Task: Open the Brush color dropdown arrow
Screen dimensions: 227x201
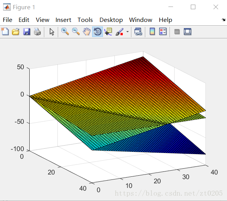Action: click(128, 32)
